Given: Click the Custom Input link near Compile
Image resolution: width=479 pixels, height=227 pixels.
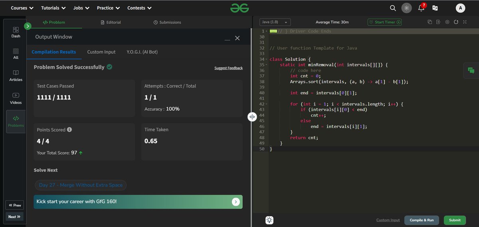Looking at the screenshot, I should coord(388,220).
